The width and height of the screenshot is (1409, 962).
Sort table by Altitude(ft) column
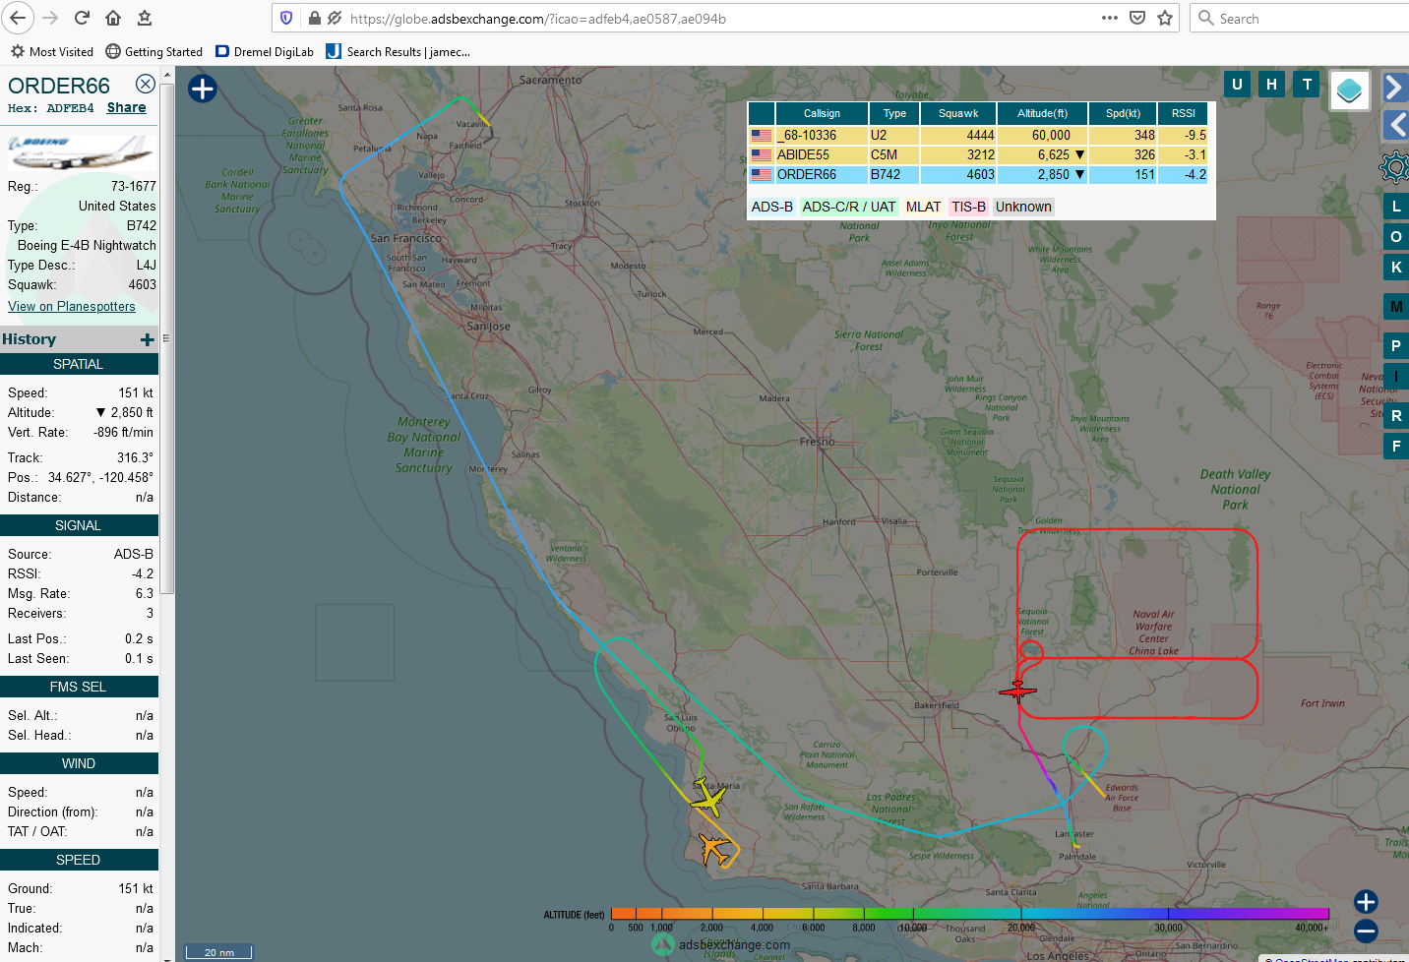tap(1042, 114)
